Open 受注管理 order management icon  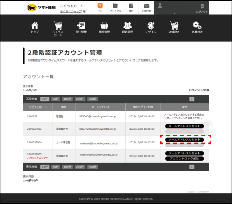point(81,26)
